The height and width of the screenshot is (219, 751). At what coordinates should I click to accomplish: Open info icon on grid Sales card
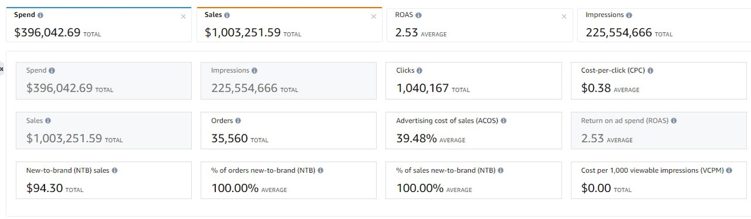pos(48,120)
